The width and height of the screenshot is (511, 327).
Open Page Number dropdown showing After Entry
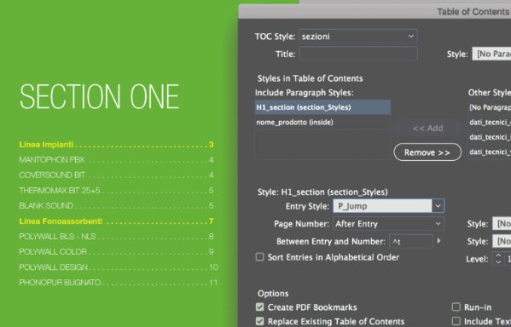pos(388,224)
